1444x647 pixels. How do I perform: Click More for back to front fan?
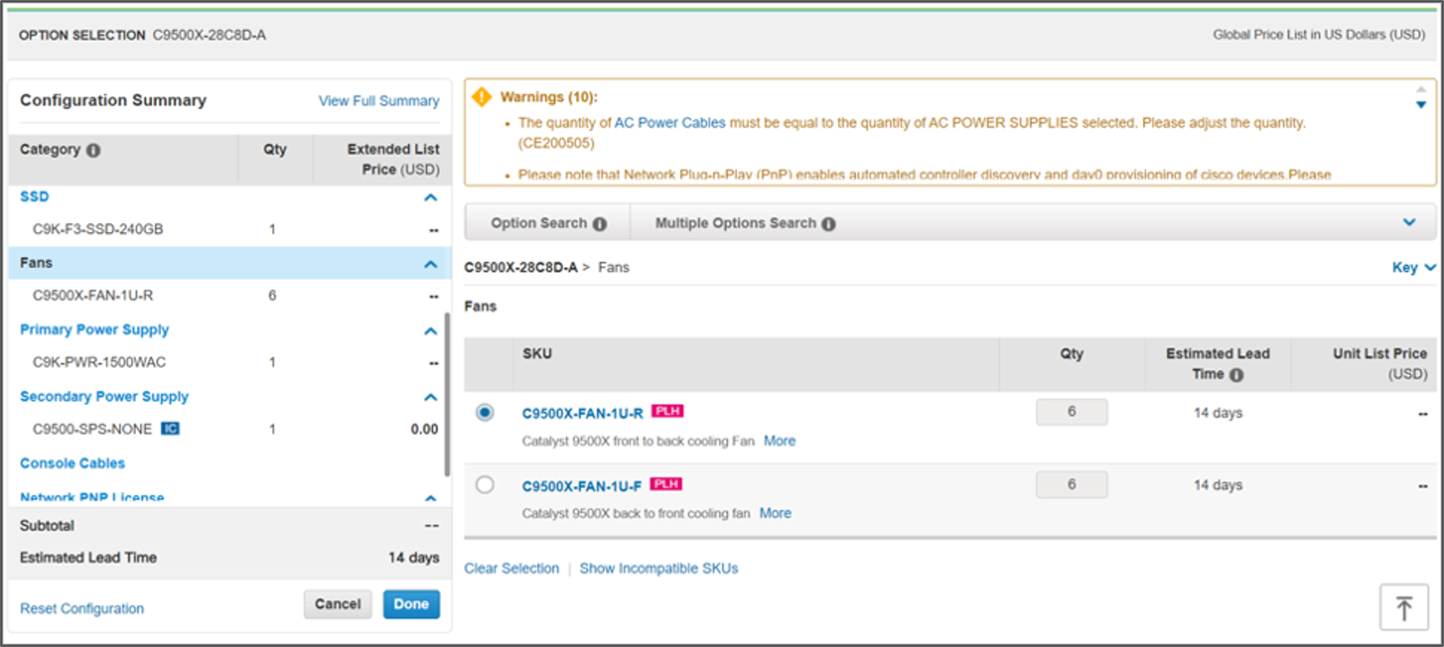click(x=775, y=513)
